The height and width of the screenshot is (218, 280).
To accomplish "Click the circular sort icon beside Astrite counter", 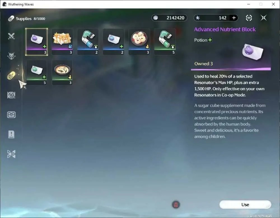I will (x=249, y=18).
